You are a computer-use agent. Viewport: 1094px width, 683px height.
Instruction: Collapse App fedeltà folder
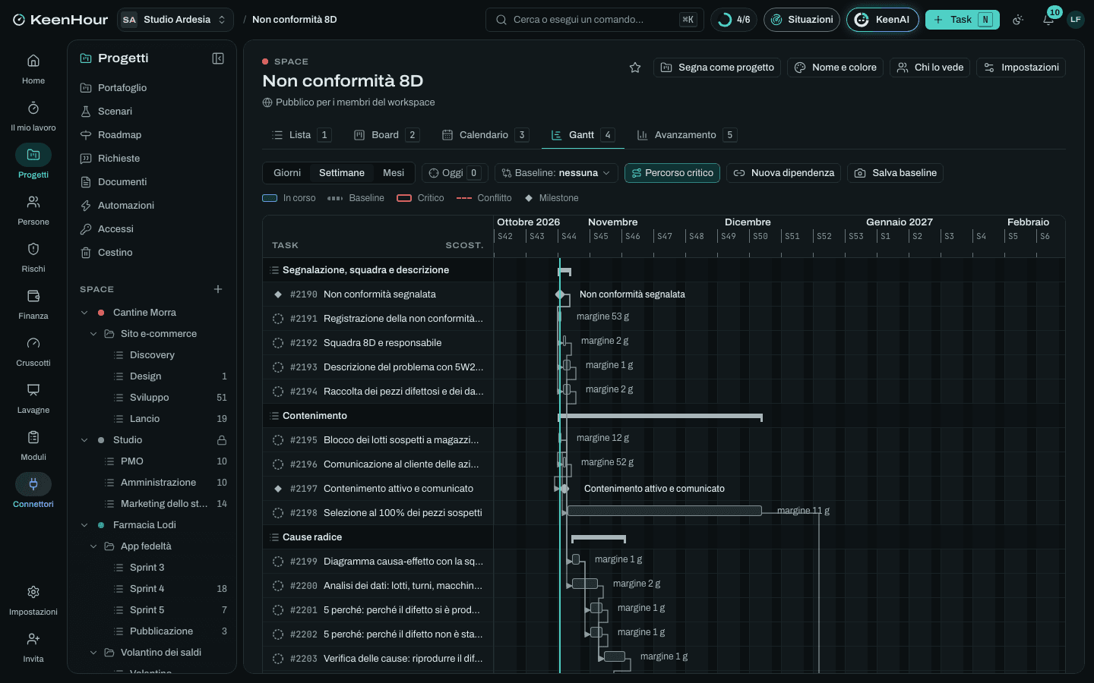(x=93, y=546)
